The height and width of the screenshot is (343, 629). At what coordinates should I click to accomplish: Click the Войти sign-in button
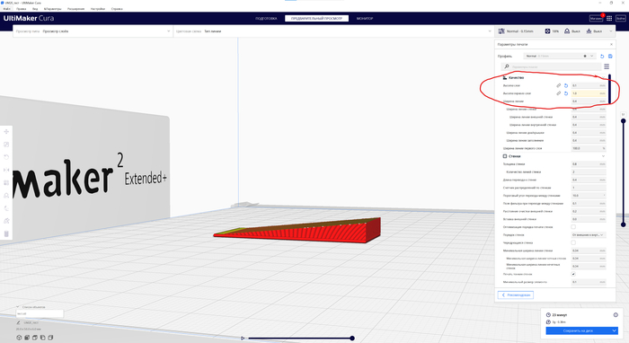point(621,19)
